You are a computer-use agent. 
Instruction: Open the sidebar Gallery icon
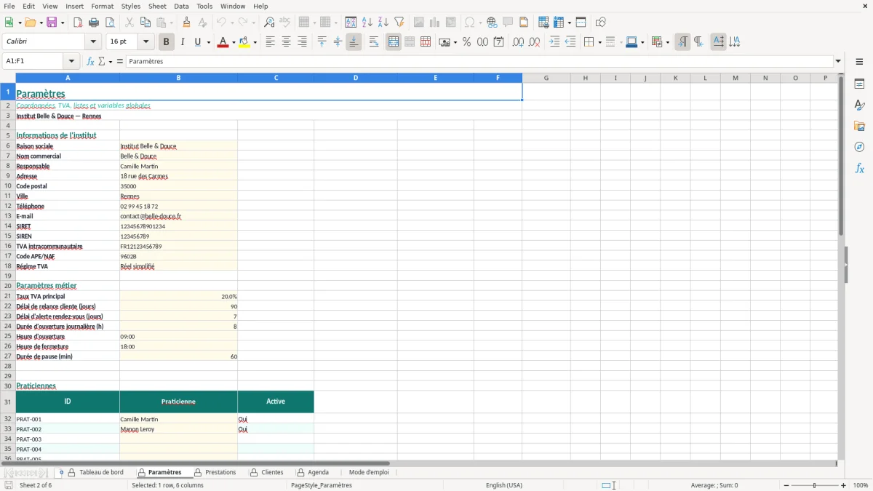point(859,126)
